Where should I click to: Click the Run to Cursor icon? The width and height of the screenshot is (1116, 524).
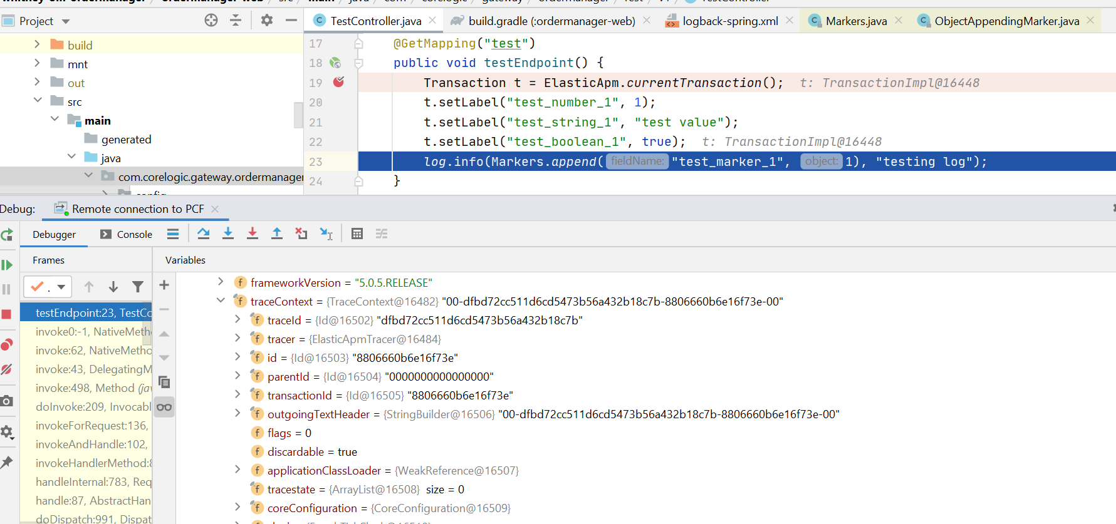pyautogui.click(x=326, y=234)
